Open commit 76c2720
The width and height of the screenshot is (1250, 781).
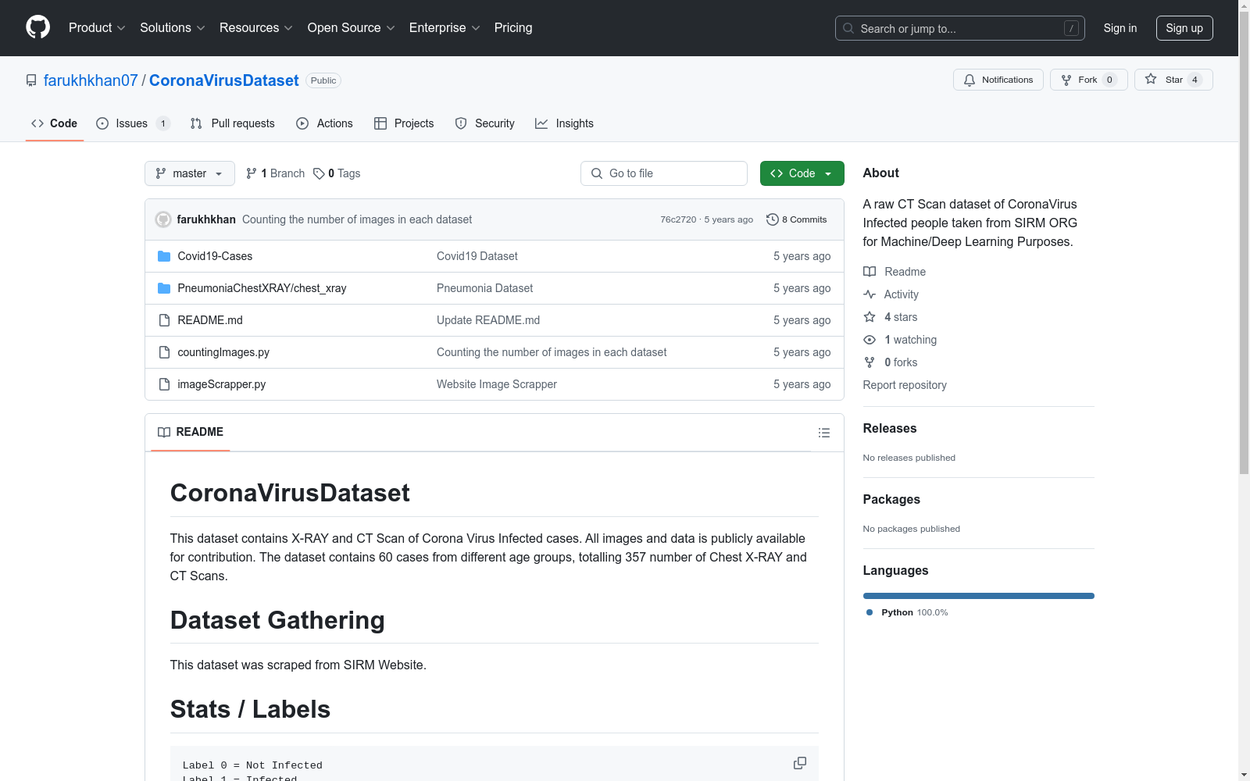pyautogui.click(x=678, y=219)
